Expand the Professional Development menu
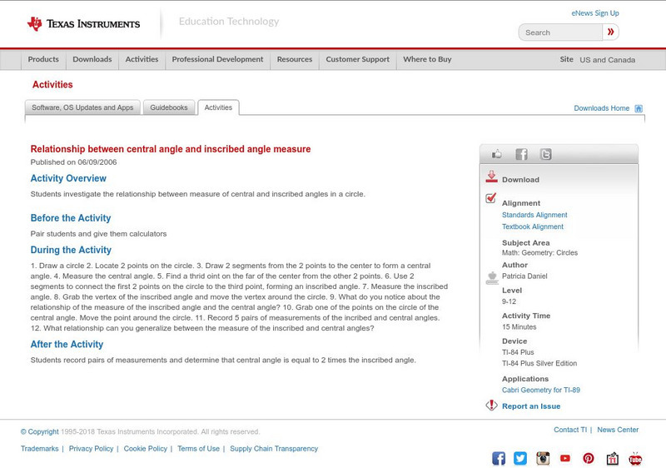This screenshot has width=666, height=468. pyautogui.click(x=217, y=59)
